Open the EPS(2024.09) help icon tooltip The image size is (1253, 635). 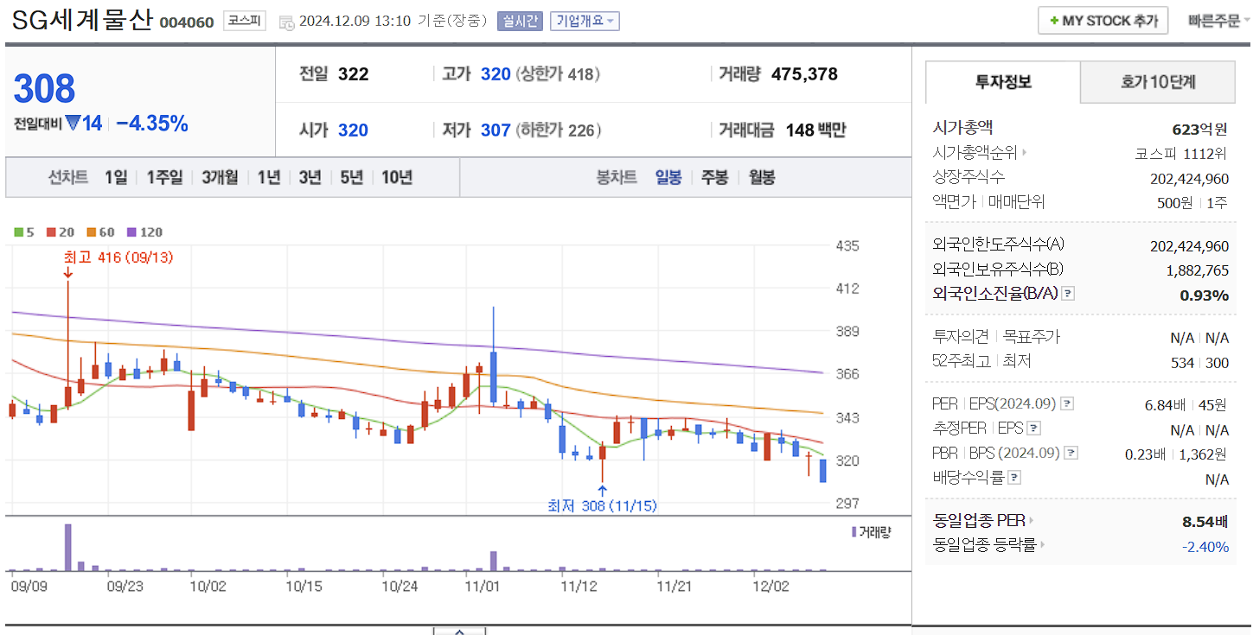coord(1068,403)
